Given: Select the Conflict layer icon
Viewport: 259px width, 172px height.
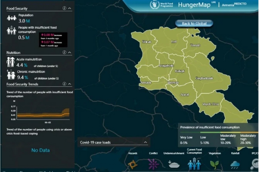Looking at the screenshot, I should (153, 164).
